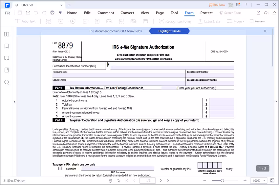The height and width of the screenshot is (185, 279).
Task: Expand the left panel with the arrow
Action: [x=14, y=102]
